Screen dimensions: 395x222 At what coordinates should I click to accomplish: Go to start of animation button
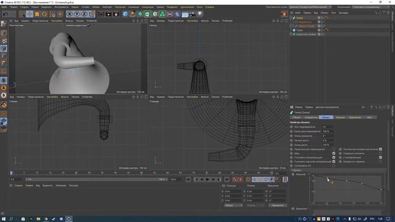pyautogui.click(x=188, y=179)
